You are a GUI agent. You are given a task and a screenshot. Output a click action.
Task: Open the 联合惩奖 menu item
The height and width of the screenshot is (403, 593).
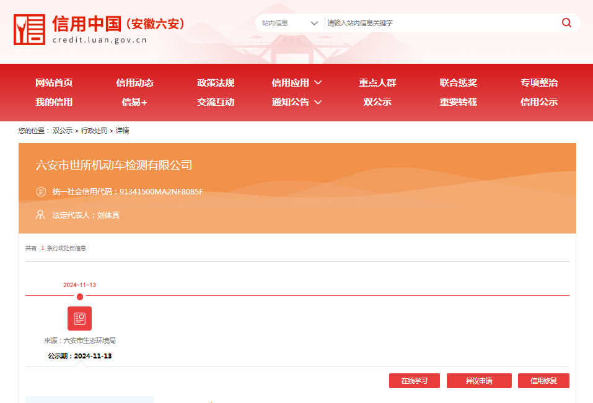[x=458, y=83]
